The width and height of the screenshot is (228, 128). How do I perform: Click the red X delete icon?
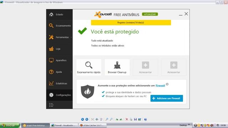click(127, 119)
